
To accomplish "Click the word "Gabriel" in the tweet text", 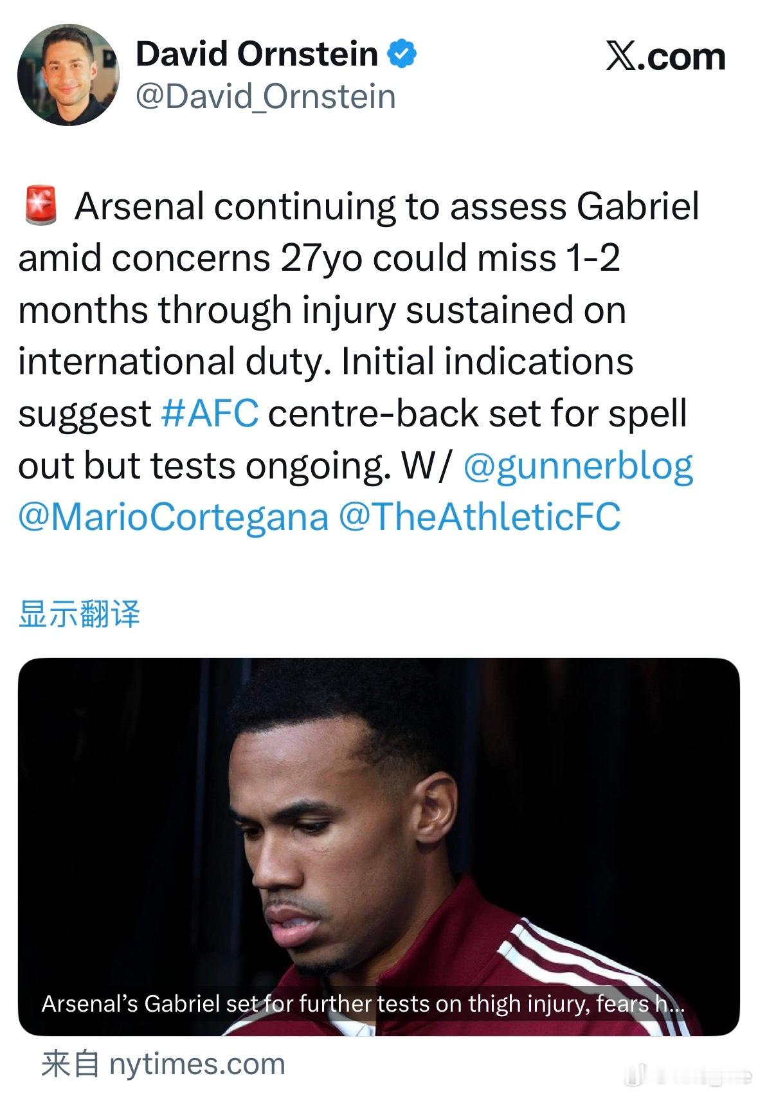I will point(637,206).
